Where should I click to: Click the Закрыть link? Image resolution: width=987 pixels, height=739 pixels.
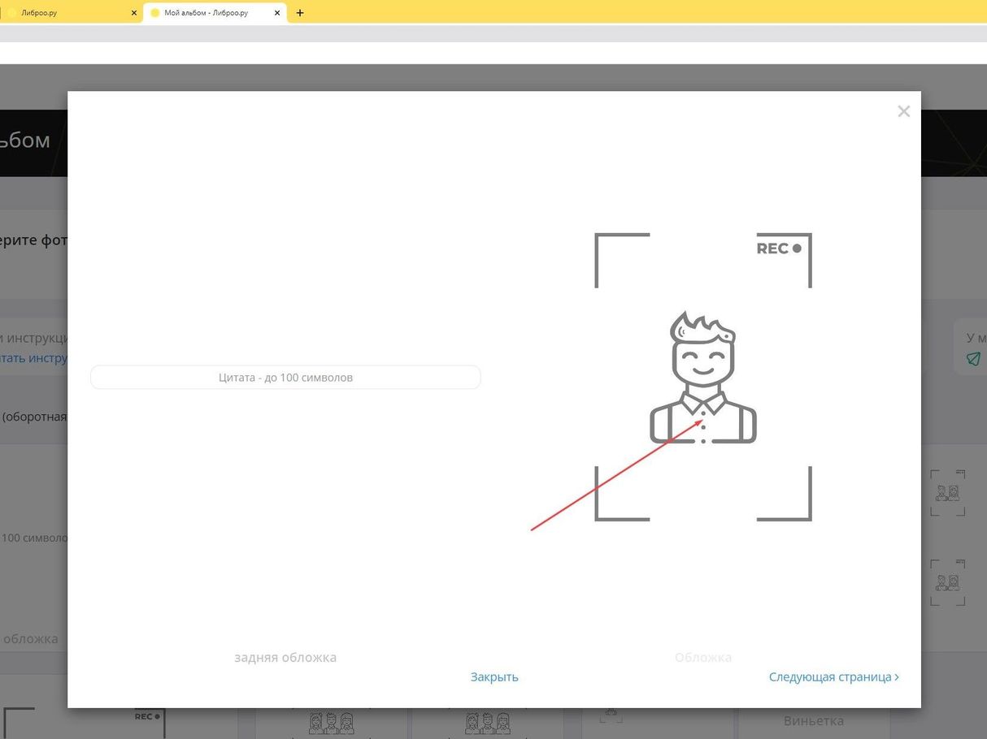494,676
